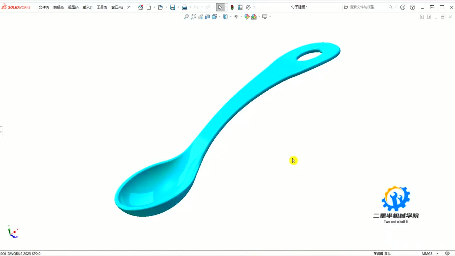Viewport: 455px width, 256px height.
Task: Print the document
Action: pyautogui.click(x=184, y=7)
